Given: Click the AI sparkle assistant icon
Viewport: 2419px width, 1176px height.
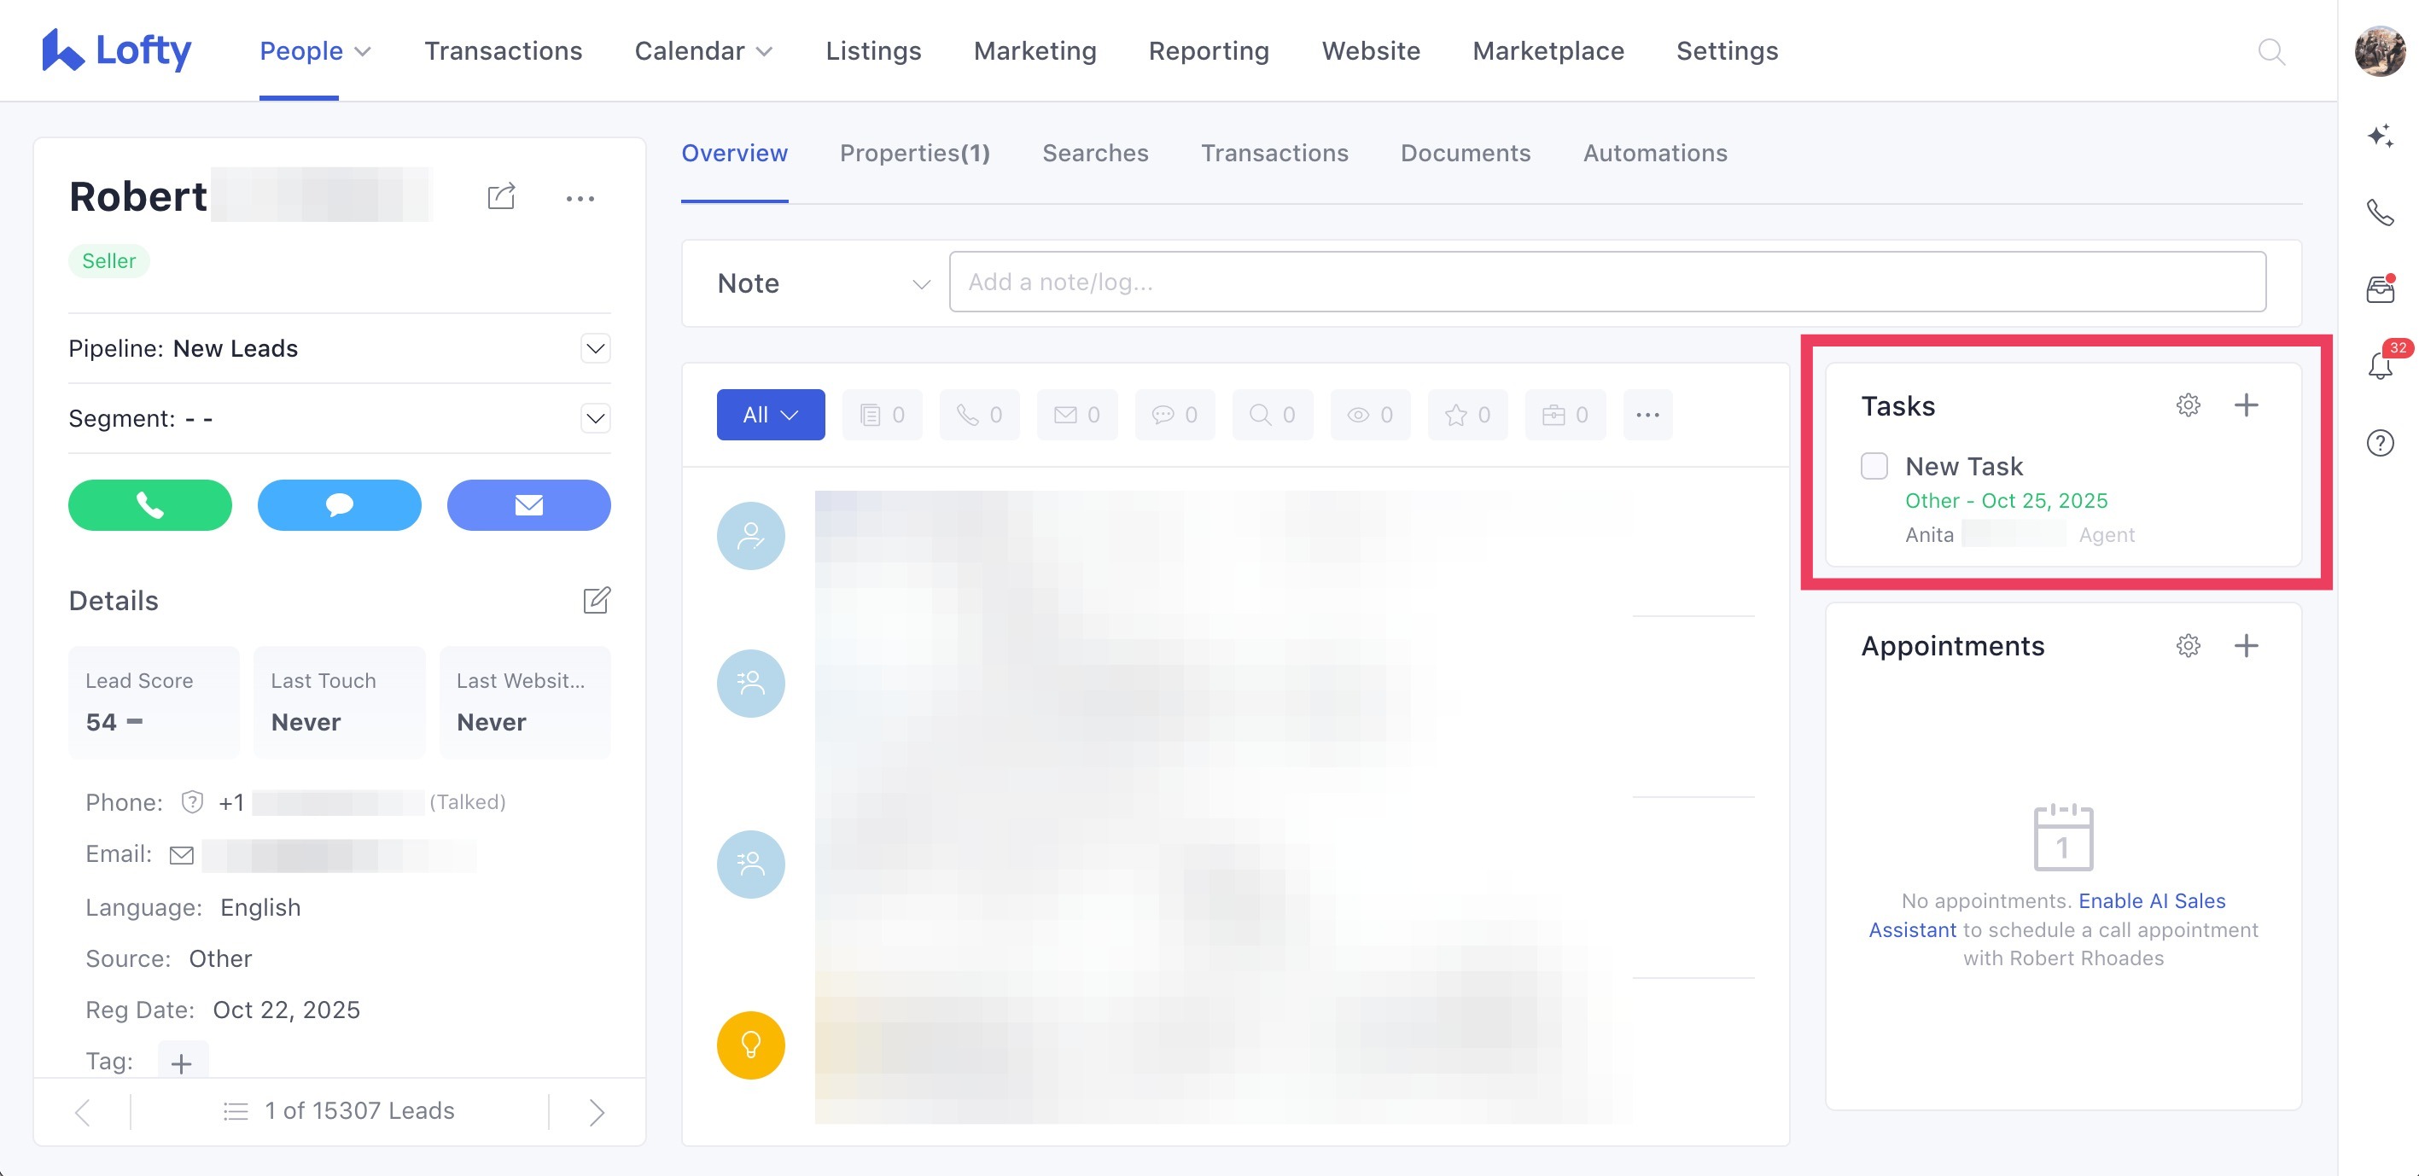Looking at the screenshot, I should 2380,136.
